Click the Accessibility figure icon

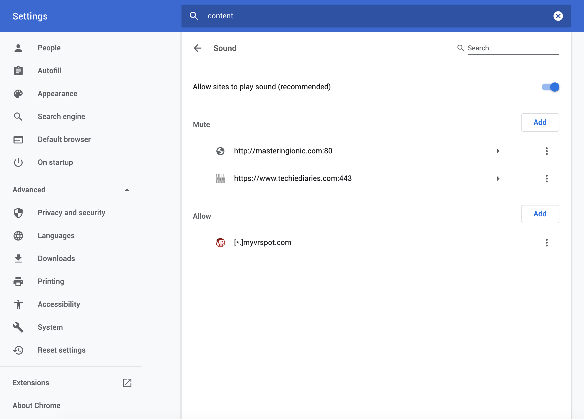pyautogui.click(x=18, y=304)
